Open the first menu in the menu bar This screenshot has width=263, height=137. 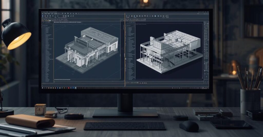[x=43, y=14]
